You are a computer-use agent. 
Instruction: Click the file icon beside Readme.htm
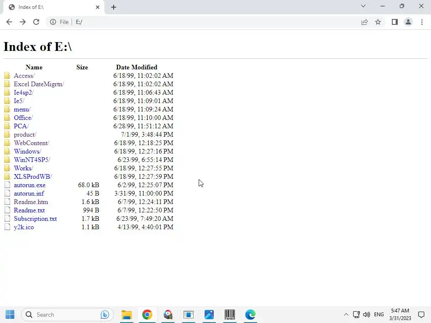8,201
